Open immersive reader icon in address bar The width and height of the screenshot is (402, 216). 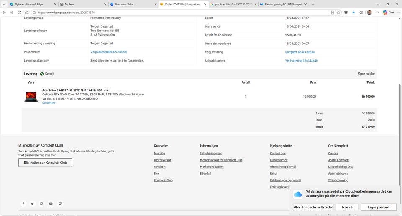click(332, 12)
